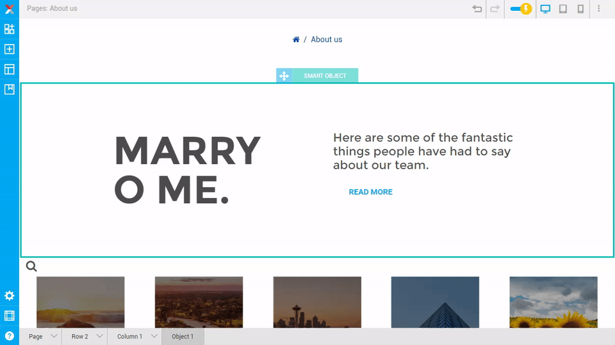Viewport: 615px width, 345px height.
Task: Open the add widgets grid icon in sidebar
Action: click(x=10, y=29)
